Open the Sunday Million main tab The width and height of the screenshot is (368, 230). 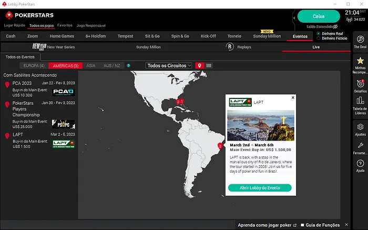coord(267,36)
